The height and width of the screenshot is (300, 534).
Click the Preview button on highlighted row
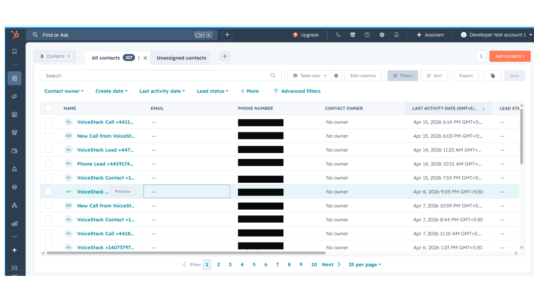pyautogui.click(x=122, y=191)
